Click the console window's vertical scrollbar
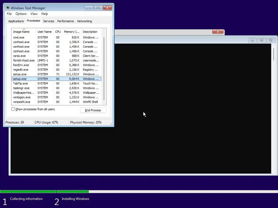This screenshot has width=278, height=208. coord(274,54)
